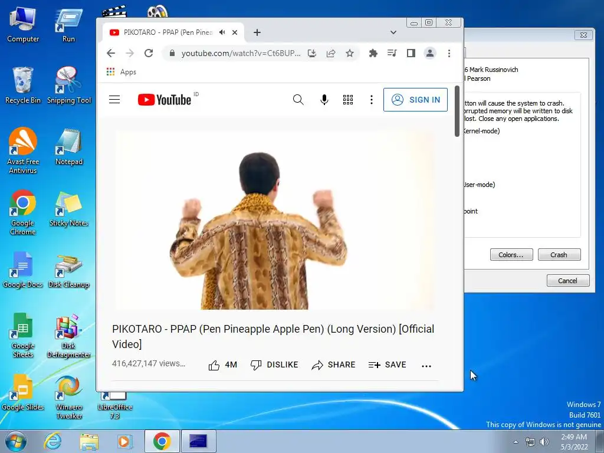Viewport: 604px width, 453px height.
Task: Show hidden tray icons arrow
Action: click(516, 442)
